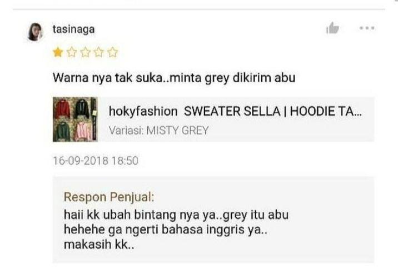398x269 pixels.
Task: Click the first filled gold star
Action: (58, 52)
